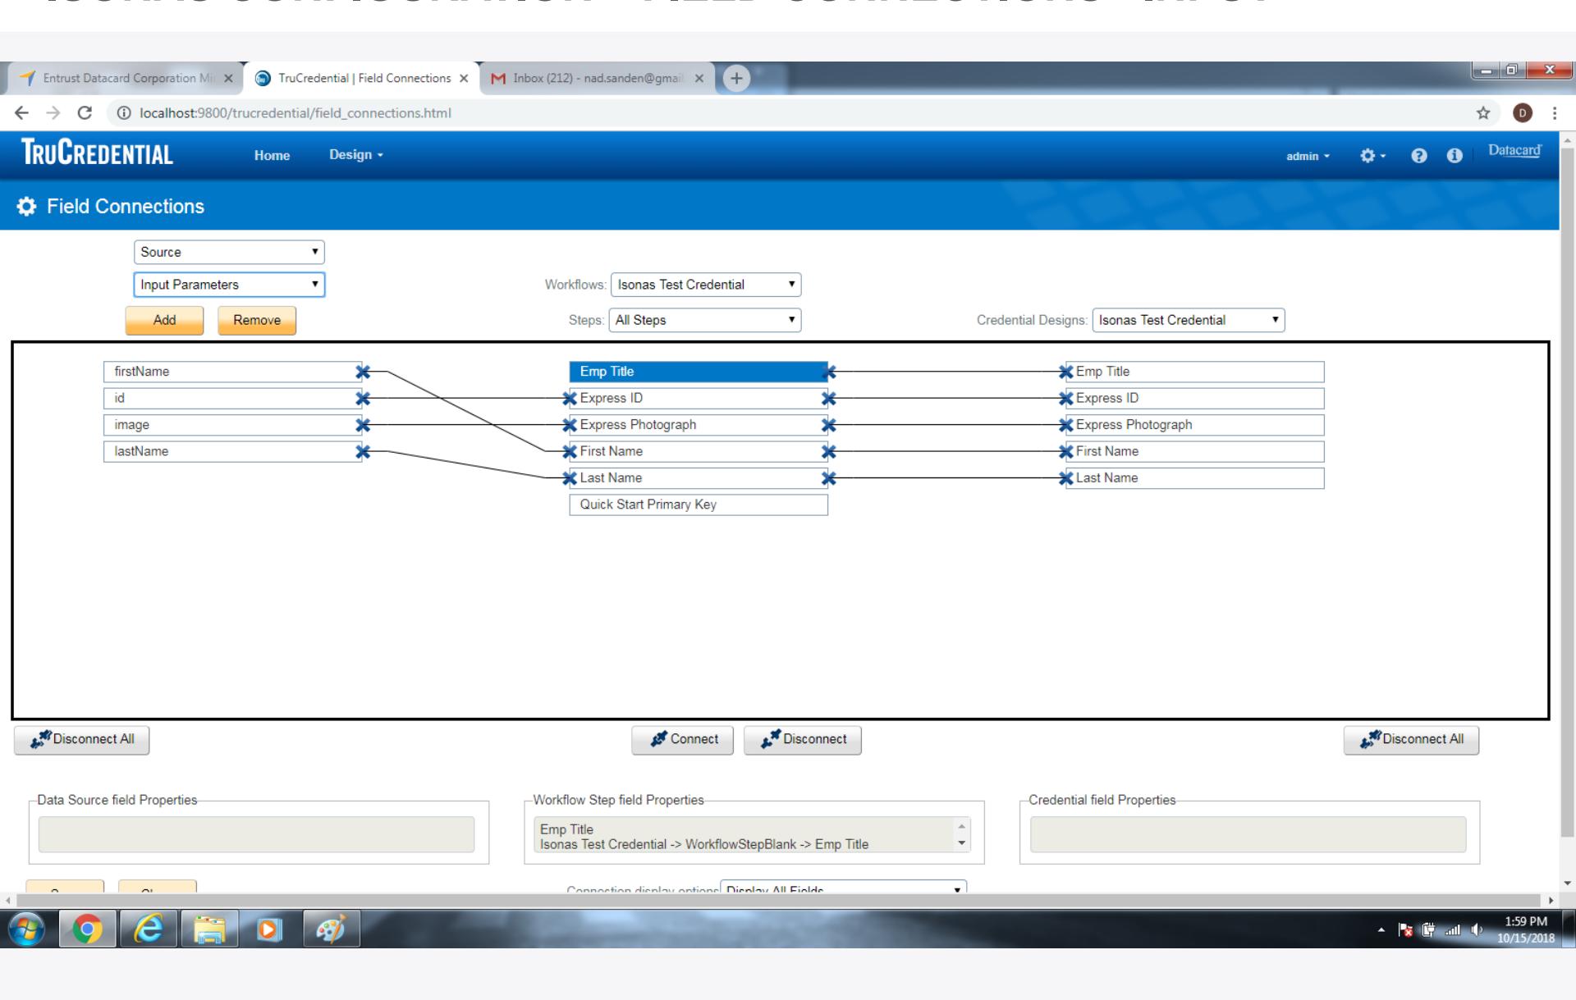Click the Workflow Step field Properties text
This screenshot has width=1576, height=1000.
tap(704, 837)
